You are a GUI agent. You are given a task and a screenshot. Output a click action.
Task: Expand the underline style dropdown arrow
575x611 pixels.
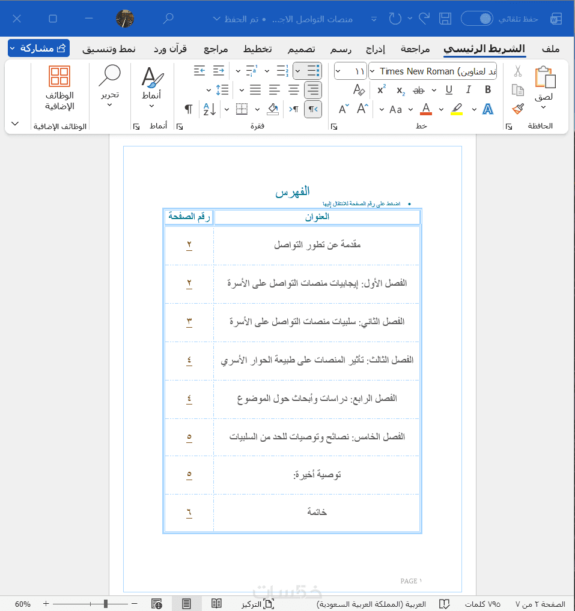(x=434, y=91)
